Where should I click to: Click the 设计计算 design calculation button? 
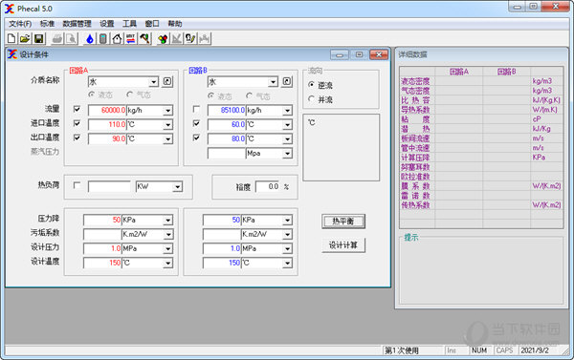pos(343,245)
